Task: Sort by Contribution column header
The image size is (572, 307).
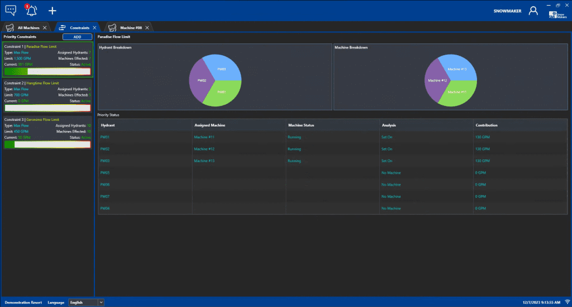Action: [x=486, y=125]
